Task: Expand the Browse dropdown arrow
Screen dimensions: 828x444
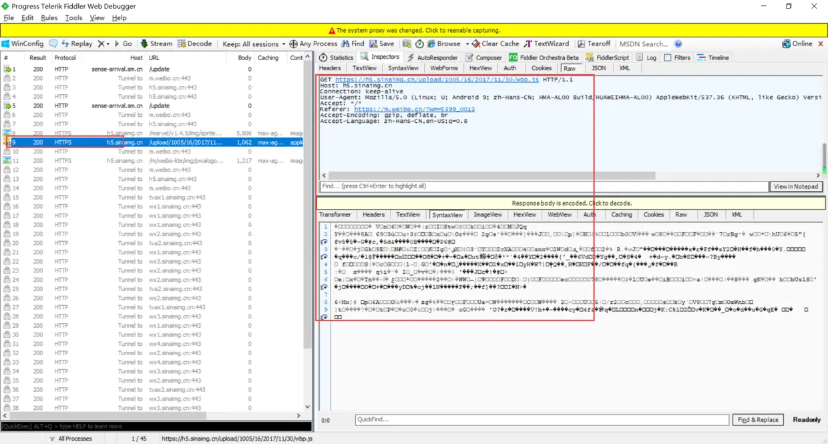Action: [466, 43]
